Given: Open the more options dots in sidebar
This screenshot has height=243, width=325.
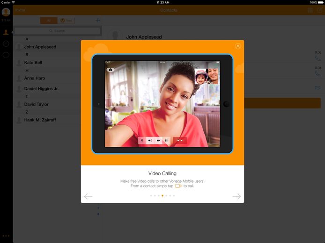Looking at the screenshot, I should click(x=6, y=236).
